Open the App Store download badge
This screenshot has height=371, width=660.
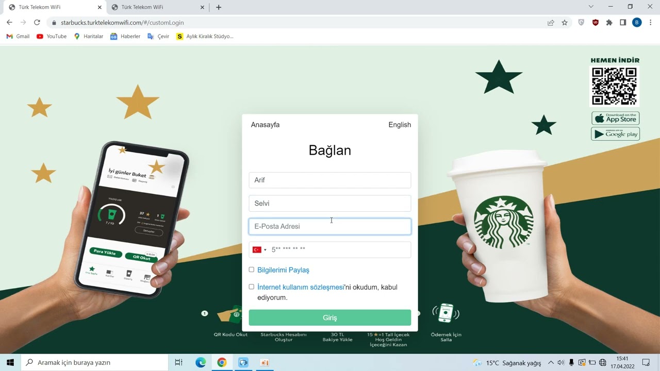click(x=615, y=118)
